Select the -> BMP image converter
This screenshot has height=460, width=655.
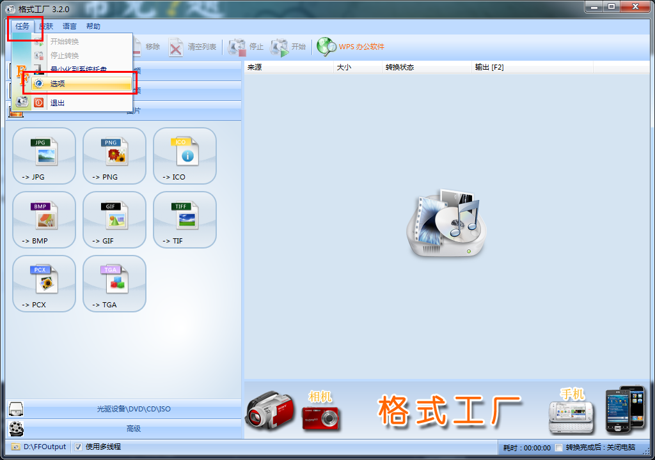pyautogui.click(x=43, y=219)
